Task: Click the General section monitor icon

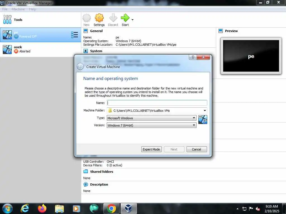Action: [x=85, y=31]
